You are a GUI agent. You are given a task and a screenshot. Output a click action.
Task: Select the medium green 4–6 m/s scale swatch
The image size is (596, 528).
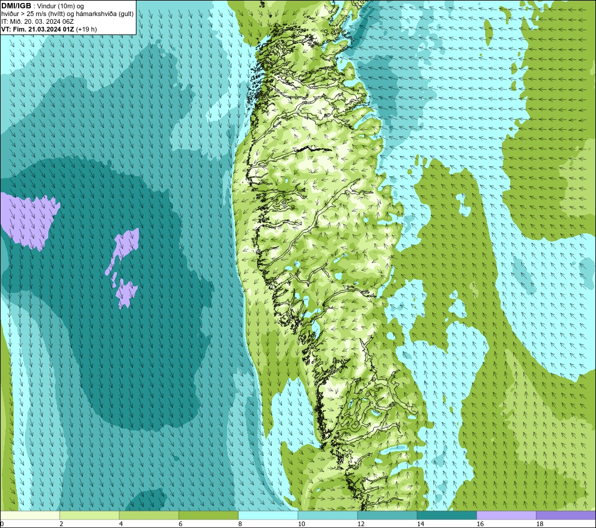pyautogui.click(x=148, y=515)
